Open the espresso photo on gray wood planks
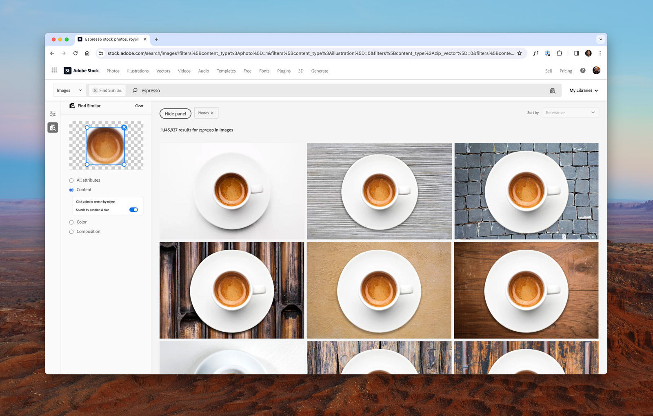This screenshot has height=416, width=653. [x=379, y=191]
